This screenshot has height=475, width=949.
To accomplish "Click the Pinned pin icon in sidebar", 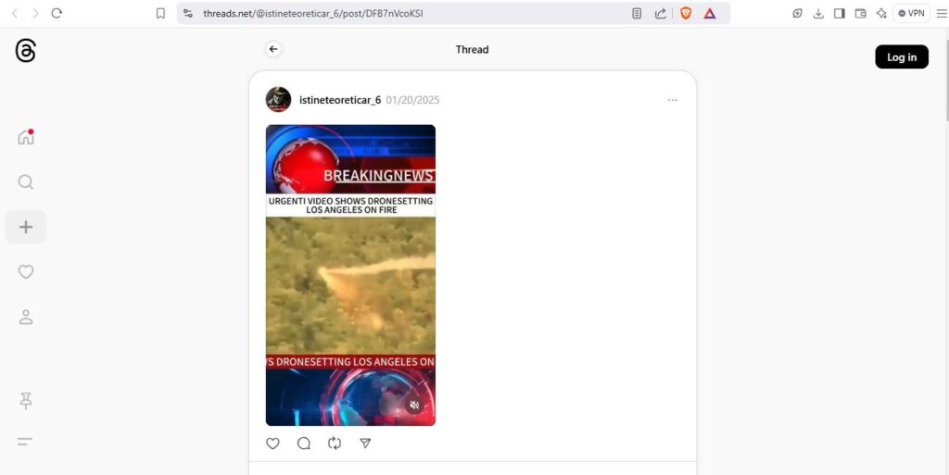I will pyautogui.click(x=25, y=401).
